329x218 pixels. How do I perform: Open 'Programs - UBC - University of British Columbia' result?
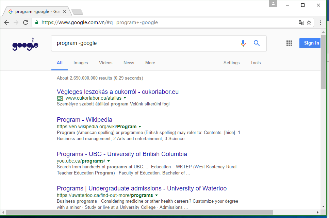122,154
